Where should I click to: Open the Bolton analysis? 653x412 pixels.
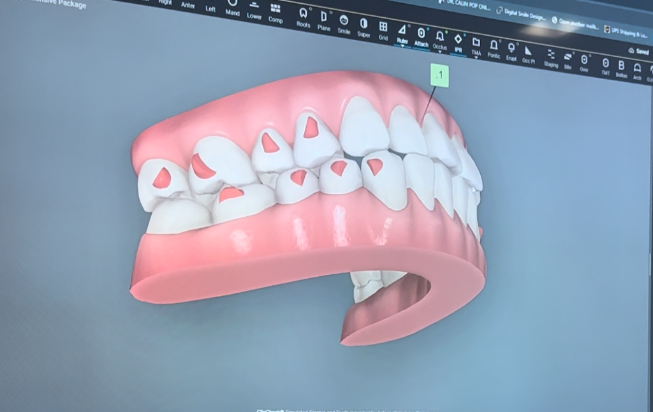[621, 70]
